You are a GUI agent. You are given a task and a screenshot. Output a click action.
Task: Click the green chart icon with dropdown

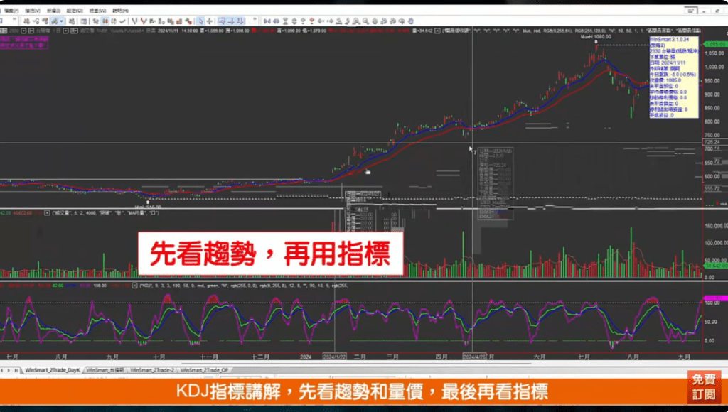(55, 21)
